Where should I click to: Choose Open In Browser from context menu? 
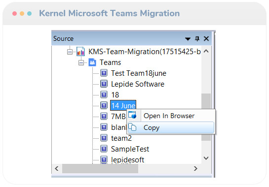tap(171, 116)
